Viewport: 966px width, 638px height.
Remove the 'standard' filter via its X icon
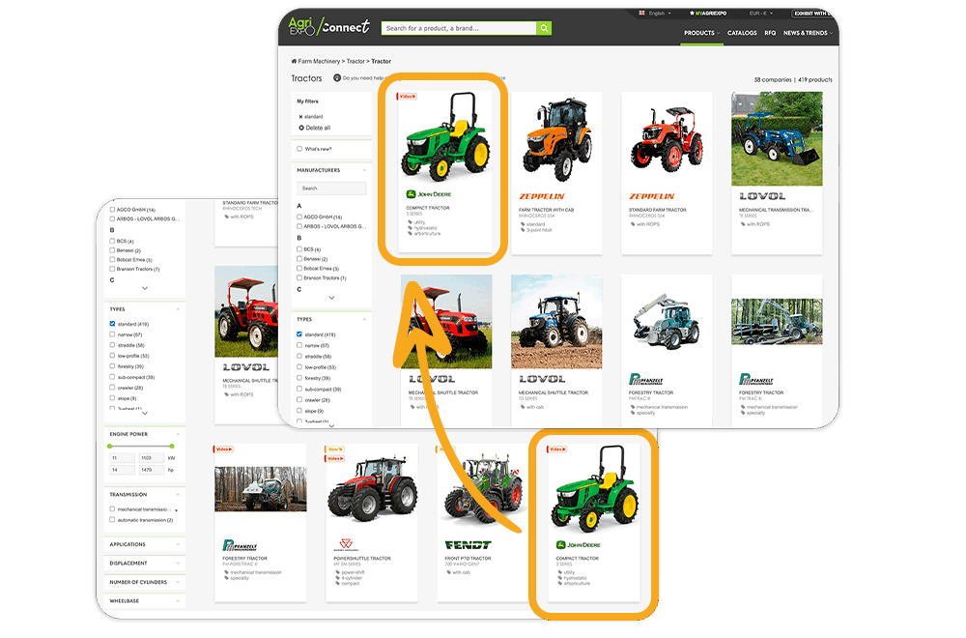coord(300,116)
